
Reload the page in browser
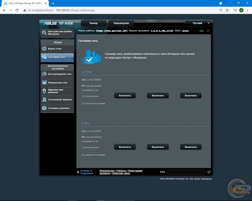coord(17,10)
